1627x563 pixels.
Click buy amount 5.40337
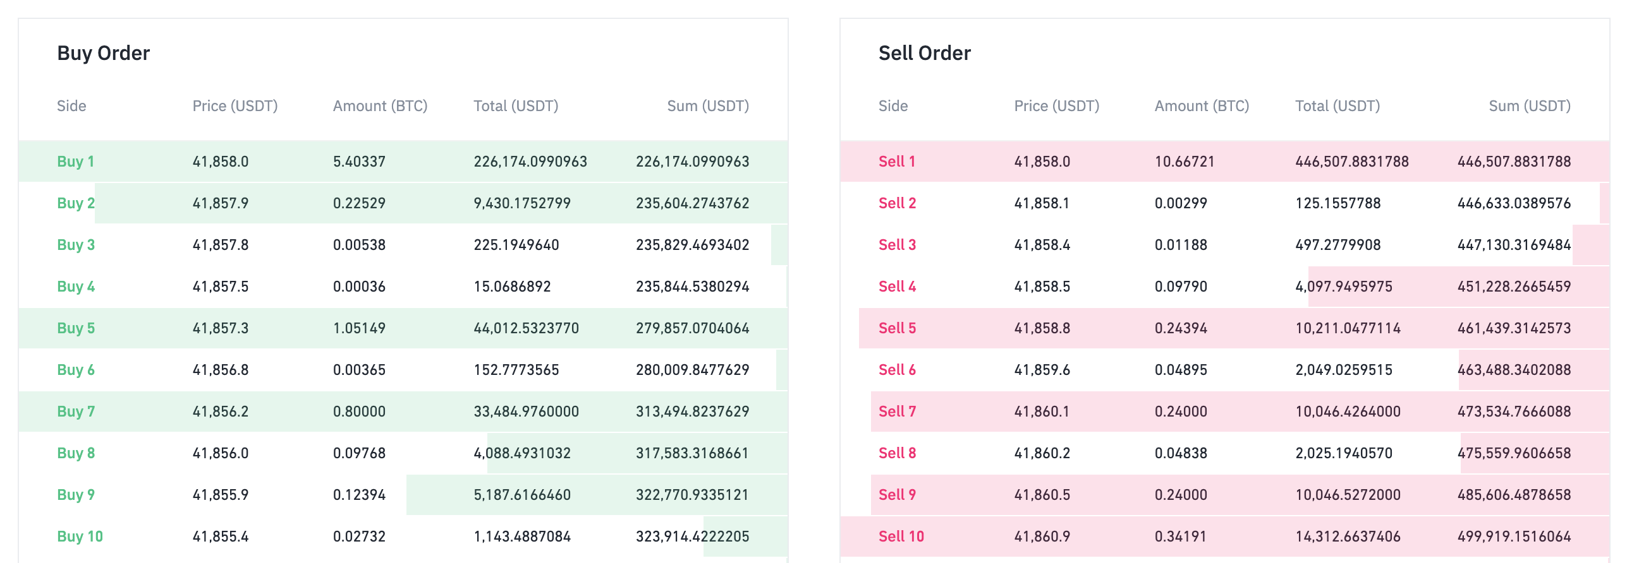coord(359,162)
